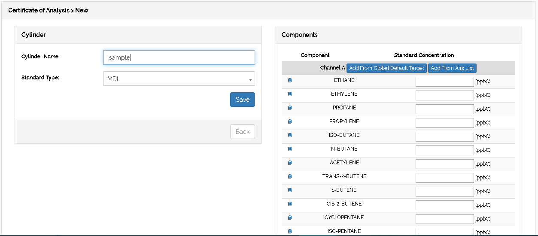Click trash icon next to ETHYLENE
Viewport: 538px width, 236px height.
point(290,94)
